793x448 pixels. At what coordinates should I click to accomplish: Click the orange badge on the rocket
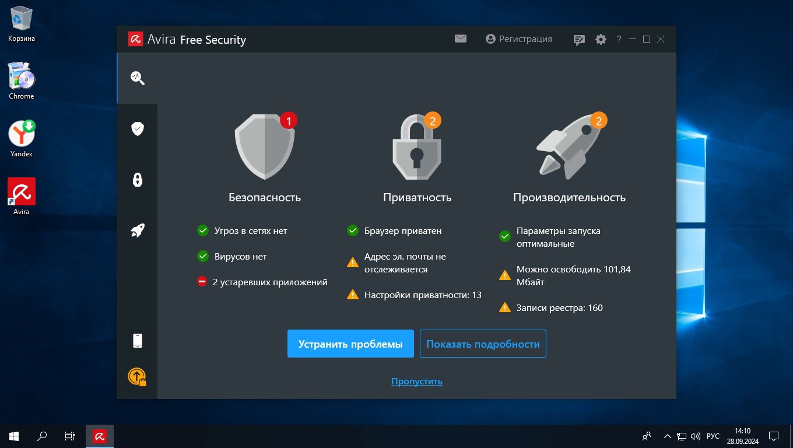pyautogui.click(x=599, y=121)
